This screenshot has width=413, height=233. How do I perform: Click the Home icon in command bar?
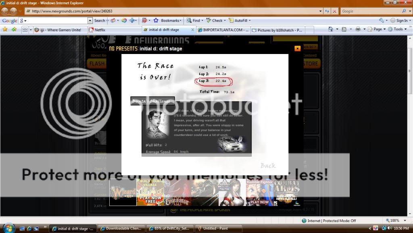(331, 29)
